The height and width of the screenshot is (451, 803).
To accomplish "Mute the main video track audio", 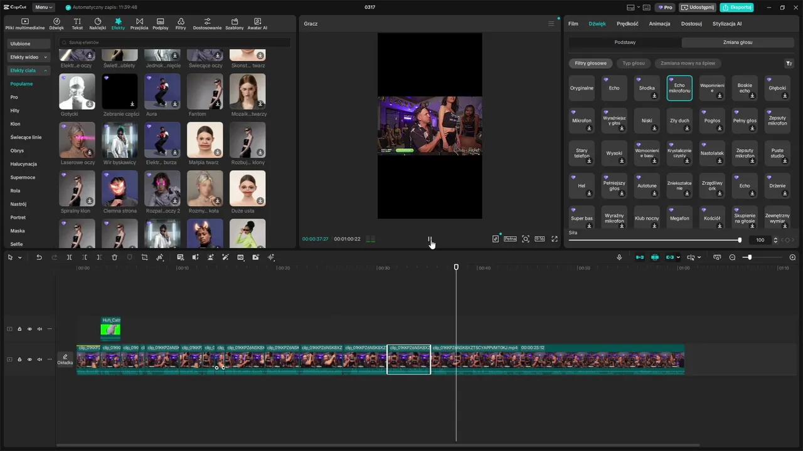I will tap(40, 360).
